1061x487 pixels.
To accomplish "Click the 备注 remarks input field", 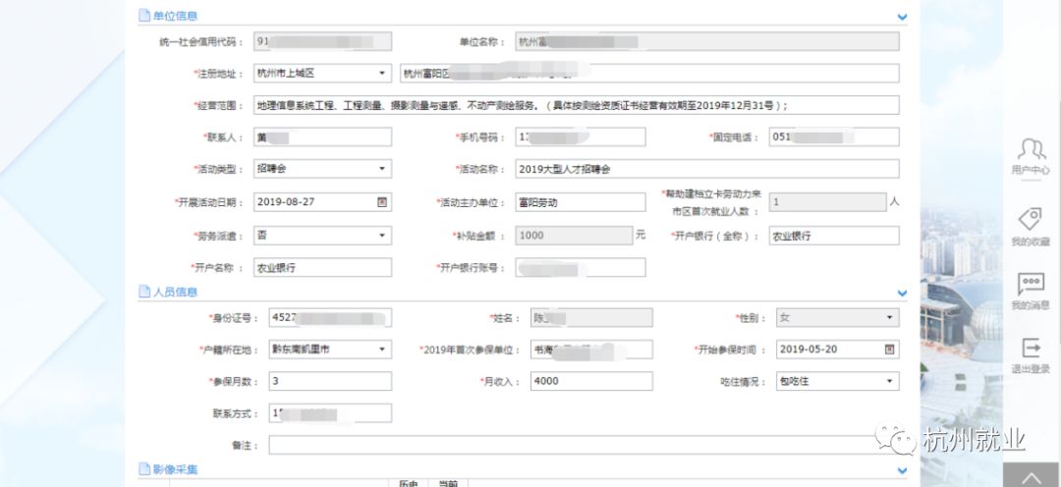I will [584, 445].
